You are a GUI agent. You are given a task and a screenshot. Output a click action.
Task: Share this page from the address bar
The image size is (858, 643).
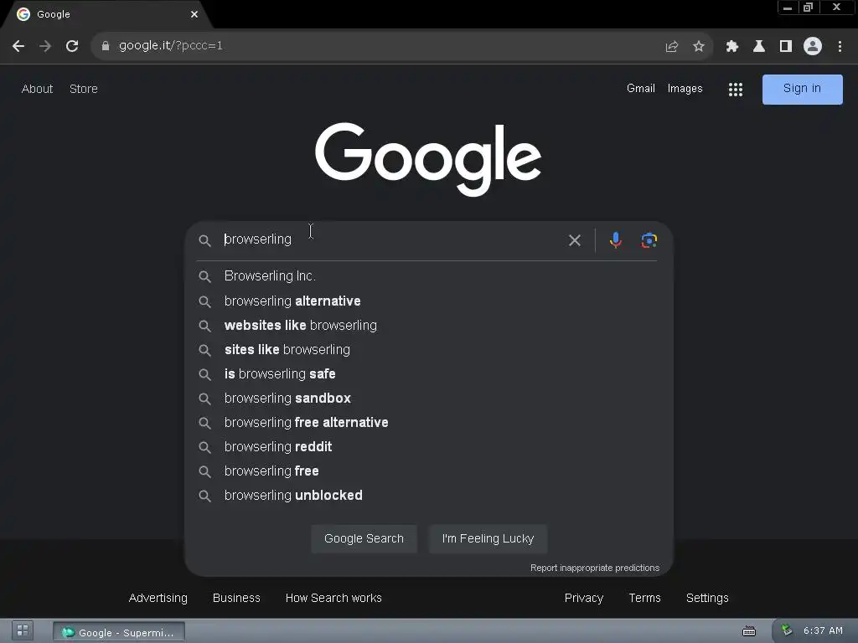[672, 47]
